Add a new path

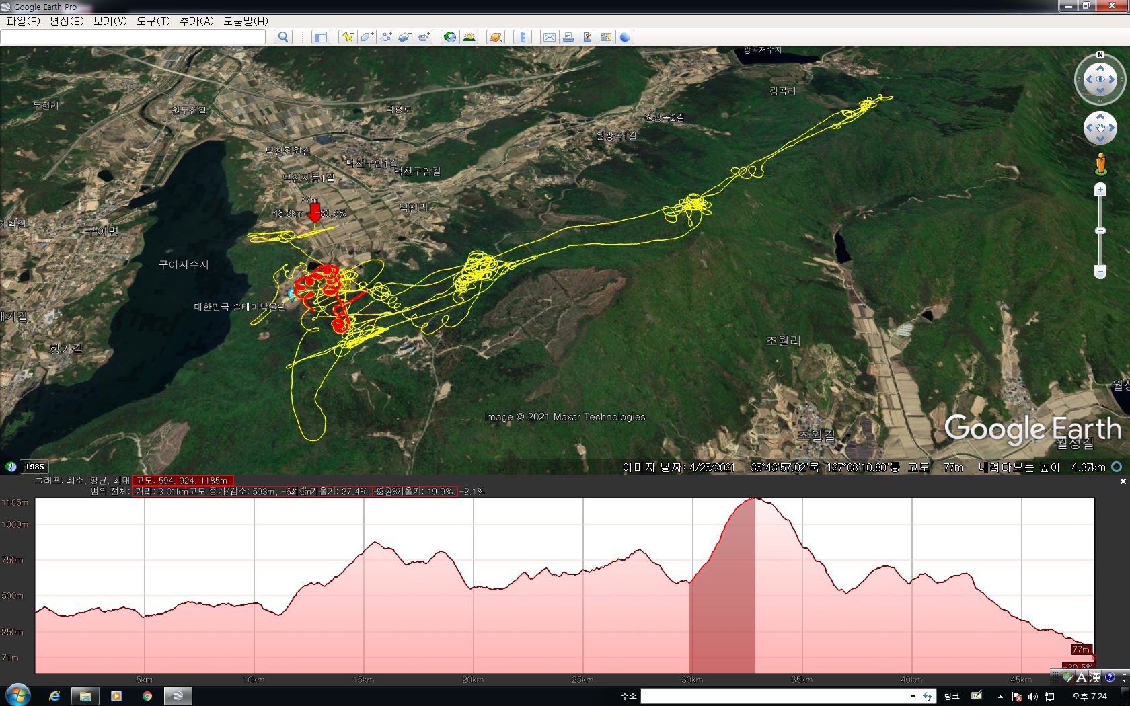tap(385, 37)
